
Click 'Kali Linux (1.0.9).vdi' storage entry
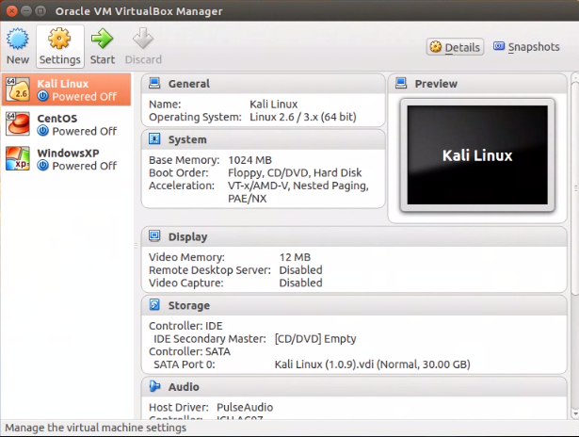tap(372, 364)
